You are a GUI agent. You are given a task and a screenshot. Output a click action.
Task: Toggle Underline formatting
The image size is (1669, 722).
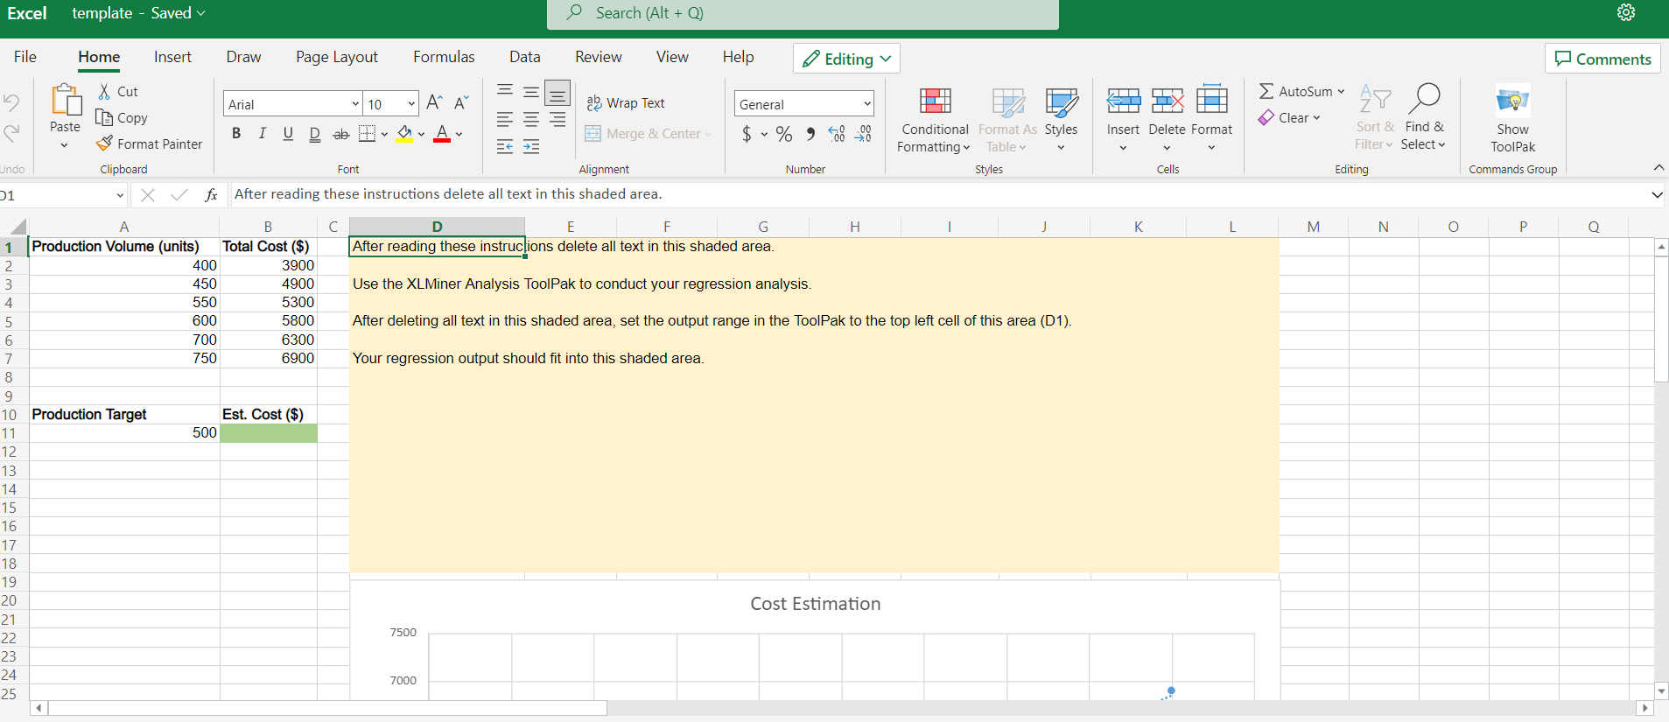pos(288,134)
